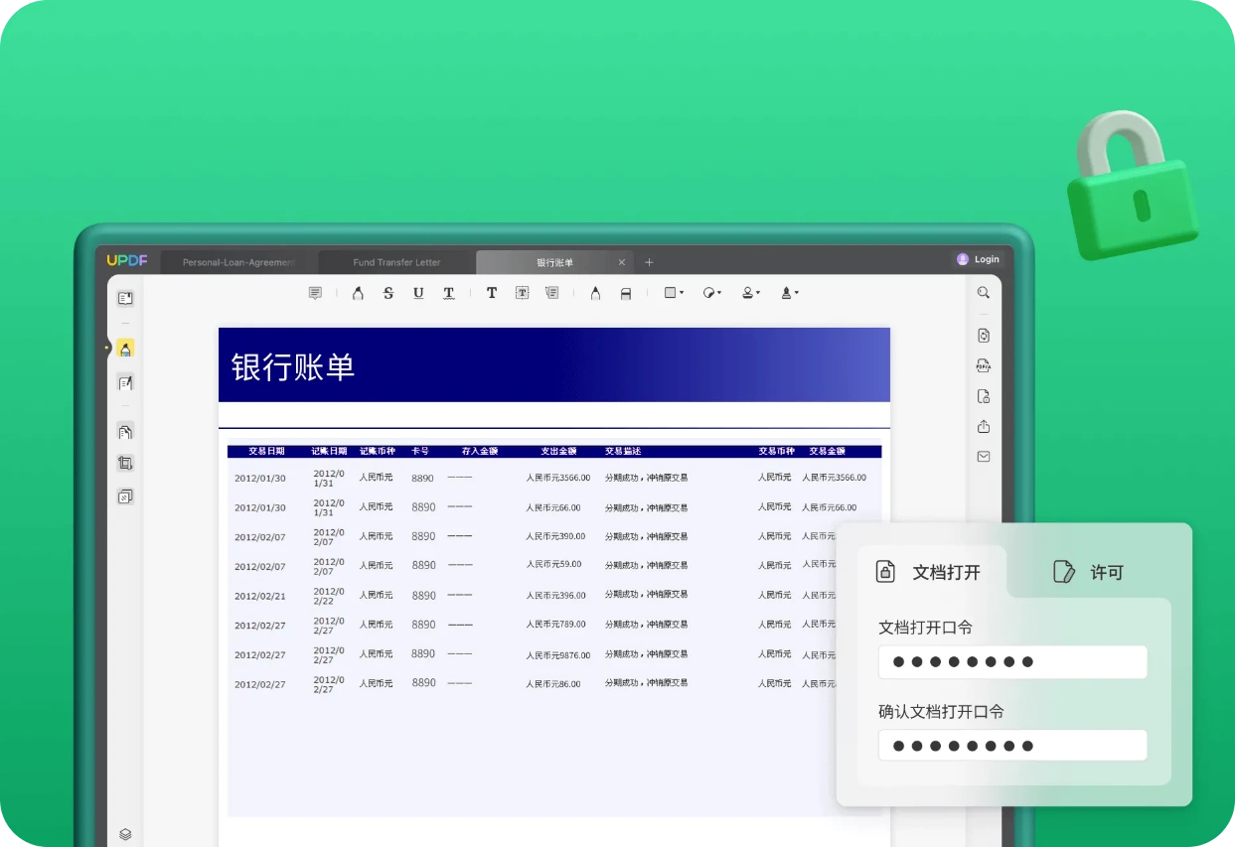Image resolution: width=1235 pixels, height=847 pixels.
Task: Click the PDF/A conversion icon
Action: (x=984, y=365)
